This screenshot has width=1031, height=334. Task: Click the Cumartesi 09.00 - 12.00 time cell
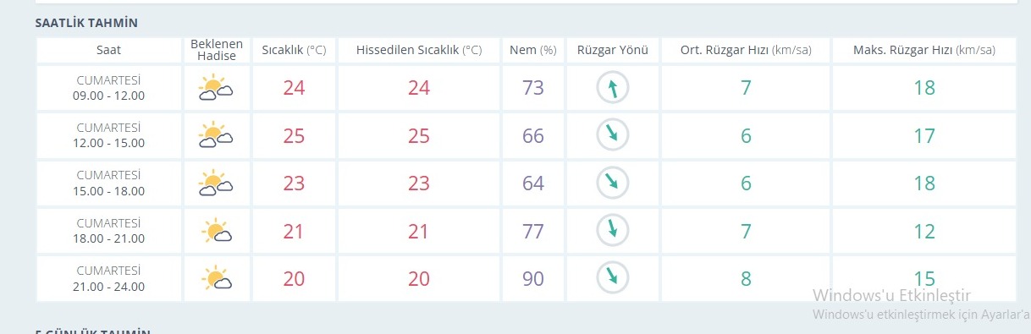coord(109,88)
